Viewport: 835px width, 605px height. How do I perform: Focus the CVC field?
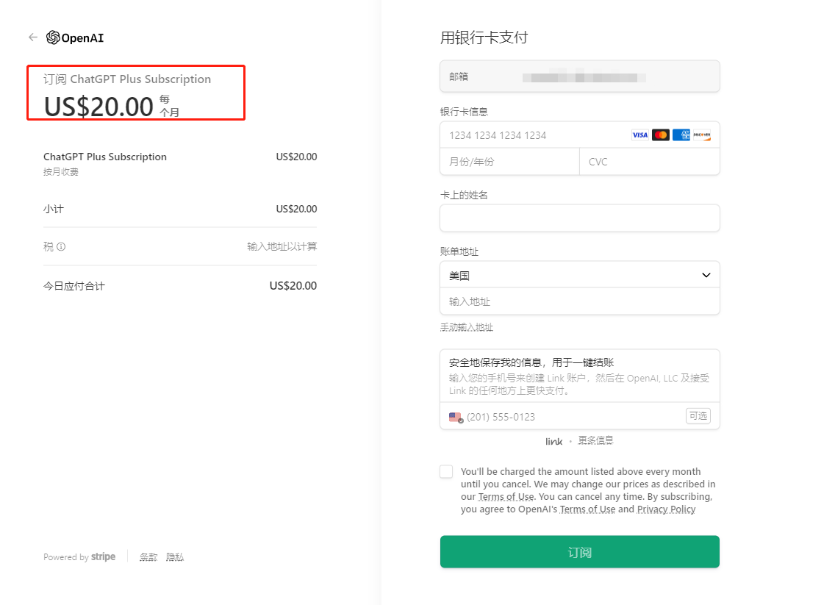[650, 162]
